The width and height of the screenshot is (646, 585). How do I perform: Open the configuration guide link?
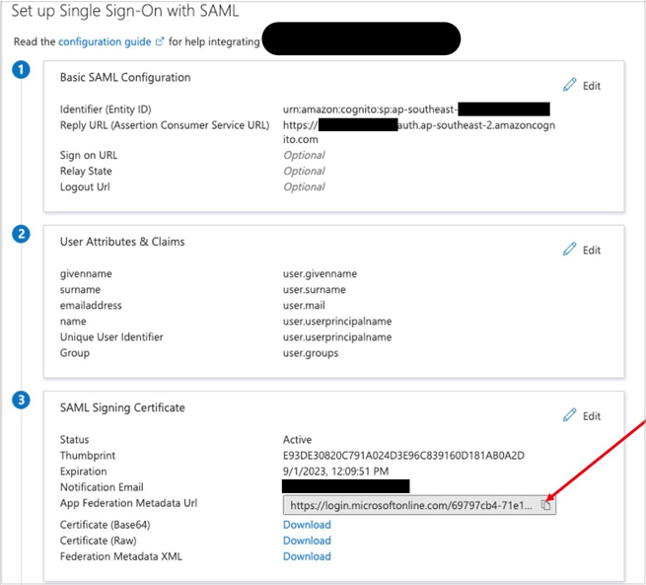tap(104, 41)
